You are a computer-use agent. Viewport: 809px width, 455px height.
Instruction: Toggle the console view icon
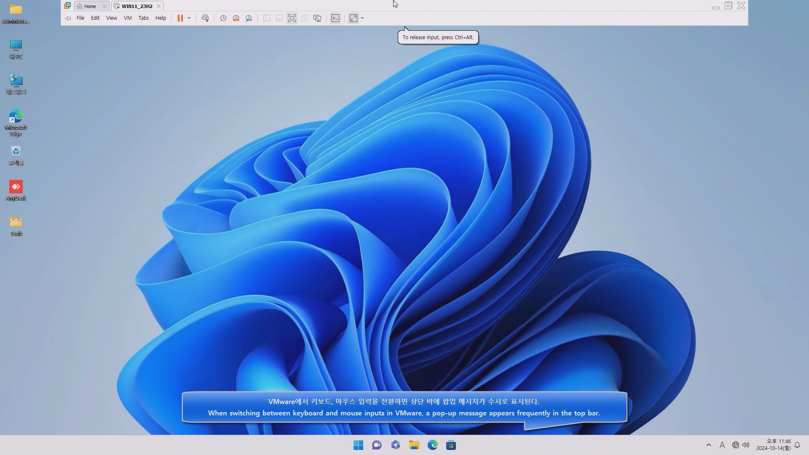click(335, 18)
